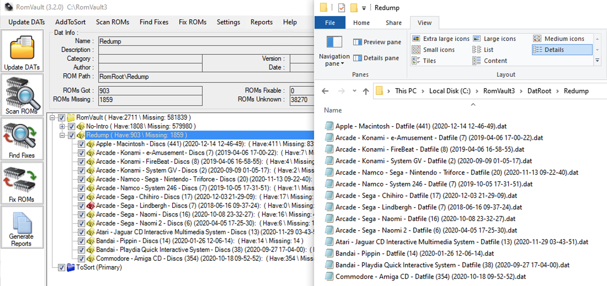Screen dimensions: 607x286
Task: Click Local Disk (C:) breadcrumb
Action: pyautogui.click(x=450, y=91)
